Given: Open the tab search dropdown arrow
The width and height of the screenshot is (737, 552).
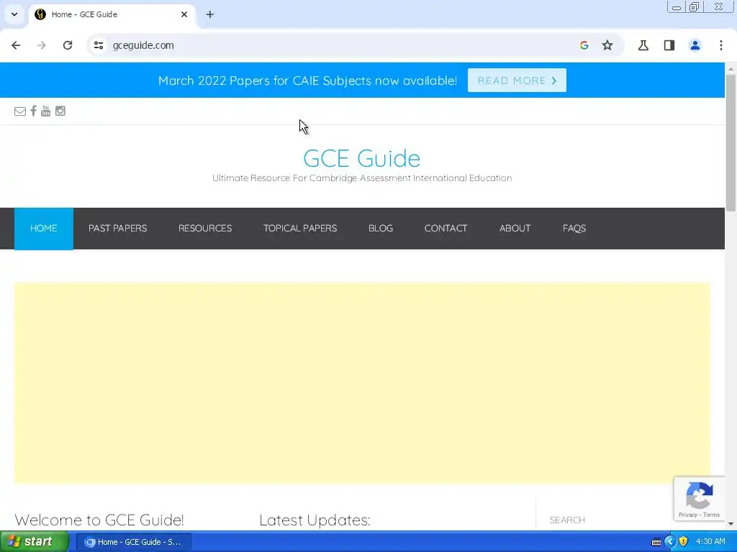Looking at the screenshot, I should pyautogui.click(x=14, y=14).
